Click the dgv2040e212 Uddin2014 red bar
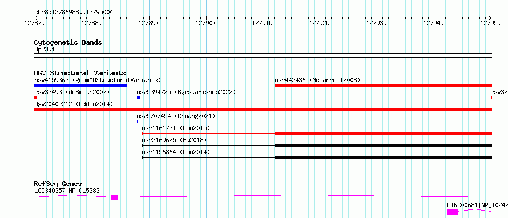This screenshot has width=508, height=218. (263, 110)
